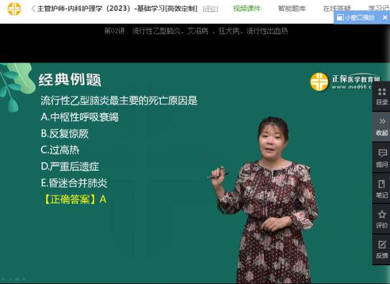Image resolution: width=390 pixels, height=284 pixels.
Task: Open the 笔记 notes panel
Action: pos(381,189)
